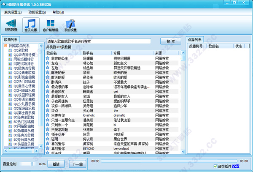The width and height of the screenshot is (253, 172).
Task: Open the 配置 link next to 音效插件
Action: (x=235, y=167)
